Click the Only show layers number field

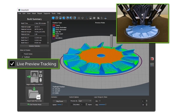coord(83,105)
